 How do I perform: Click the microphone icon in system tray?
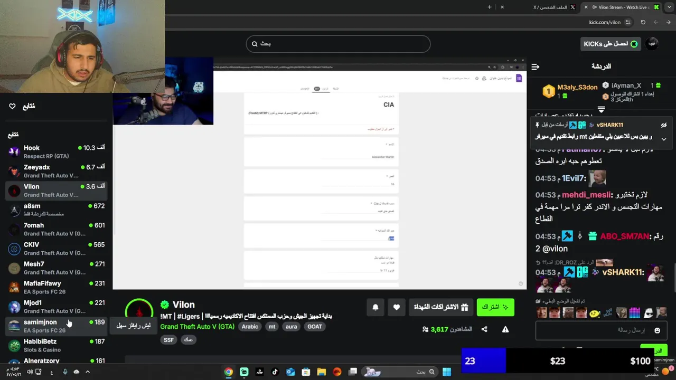click(65, 372)
